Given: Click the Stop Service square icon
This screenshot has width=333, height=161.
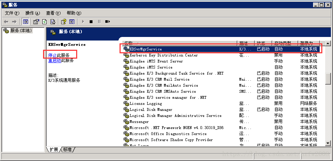Looking at the screenshot, I should [91, 22].
